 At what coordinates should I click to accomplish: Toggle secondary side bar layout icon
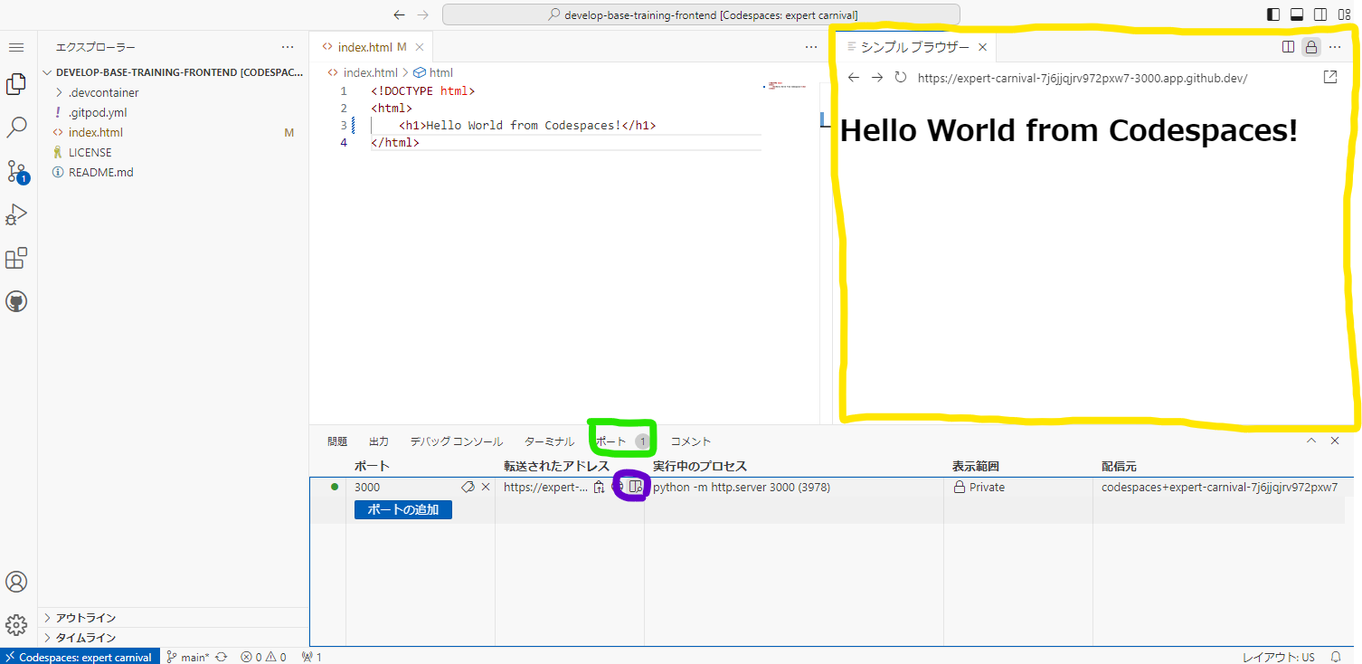pyautogui.click(x=1320, y=14)
